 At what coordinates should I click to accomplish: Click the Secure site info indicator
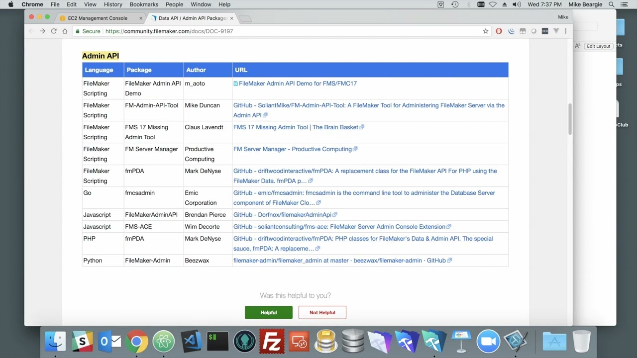(88, 31)
